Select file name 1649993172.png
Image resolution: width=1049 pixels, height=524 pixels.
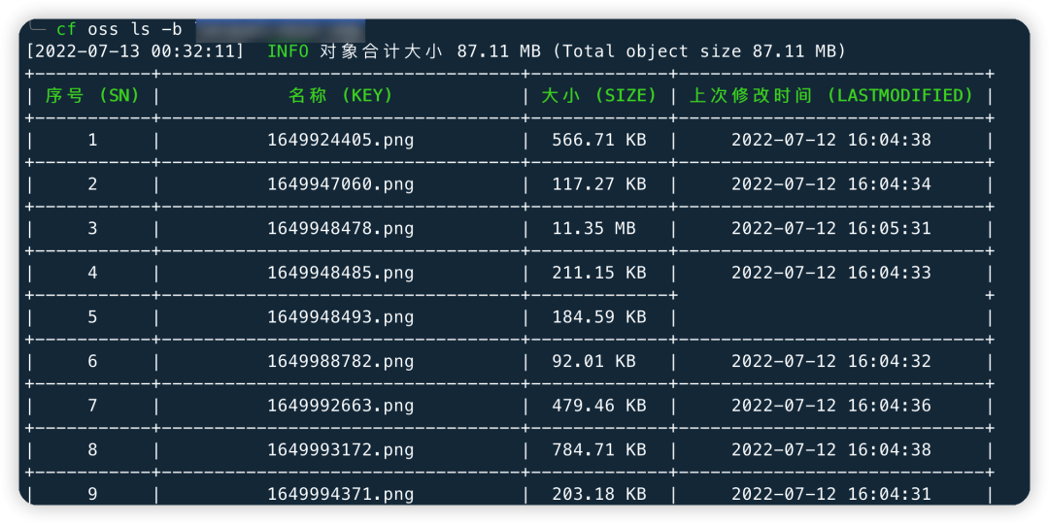(341, 450)
